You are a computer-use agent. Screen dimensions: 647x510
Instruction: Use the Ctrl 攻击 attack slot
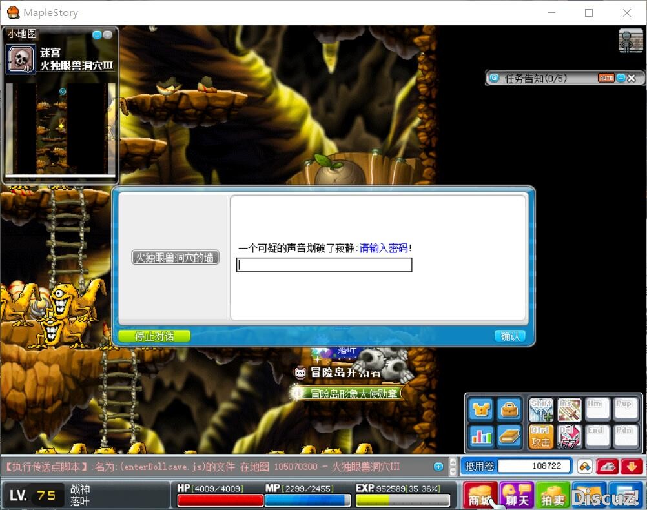541,436
